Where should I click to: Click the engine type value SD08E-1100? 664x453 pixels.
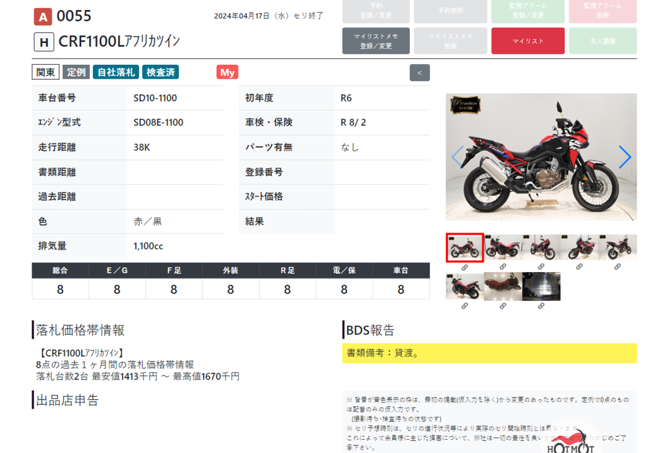pyautogui.click(x=158, y=122)
